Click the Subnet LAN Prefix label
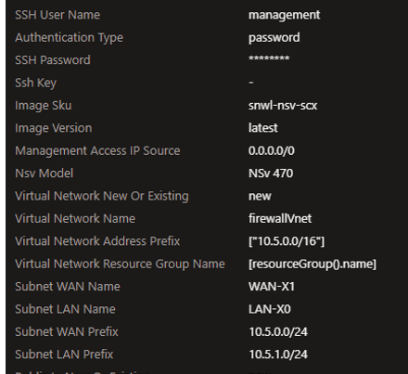 point(64,355)
